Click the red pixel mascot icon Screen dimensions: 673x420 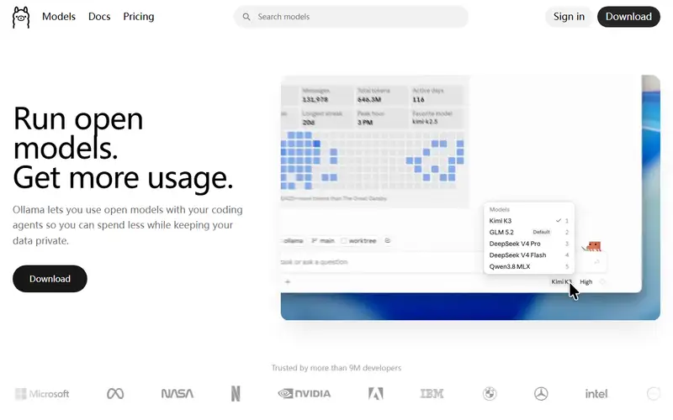coord(592,246)
